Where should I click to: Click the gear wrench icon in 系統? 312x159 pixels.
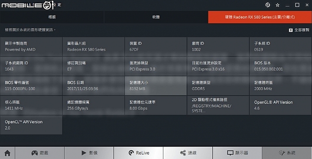[x=282, y=153]
